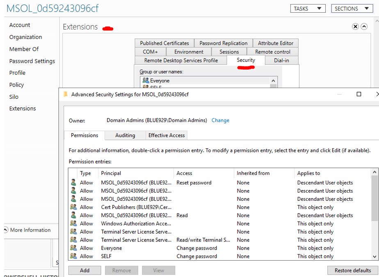Click the Add button for permission entries
The width and height of the screenshot is (379, 277).
point(84,270)
